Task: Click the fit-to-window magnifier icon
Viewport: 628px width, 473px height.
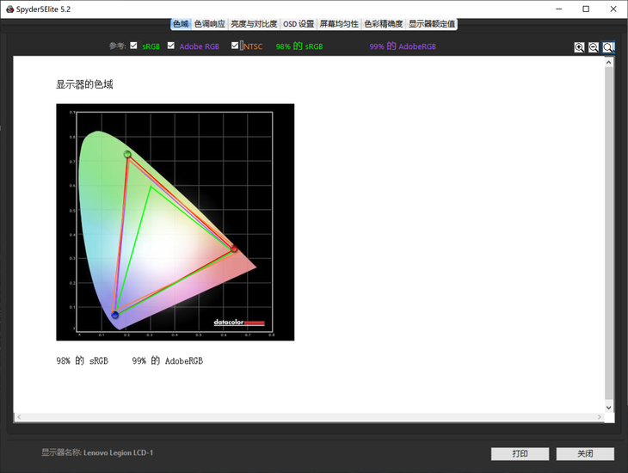Action: click(x=608, y=47)
